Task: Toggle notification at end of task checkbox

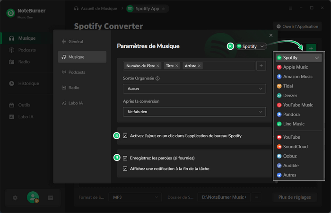Action: [x=125, y=169]
